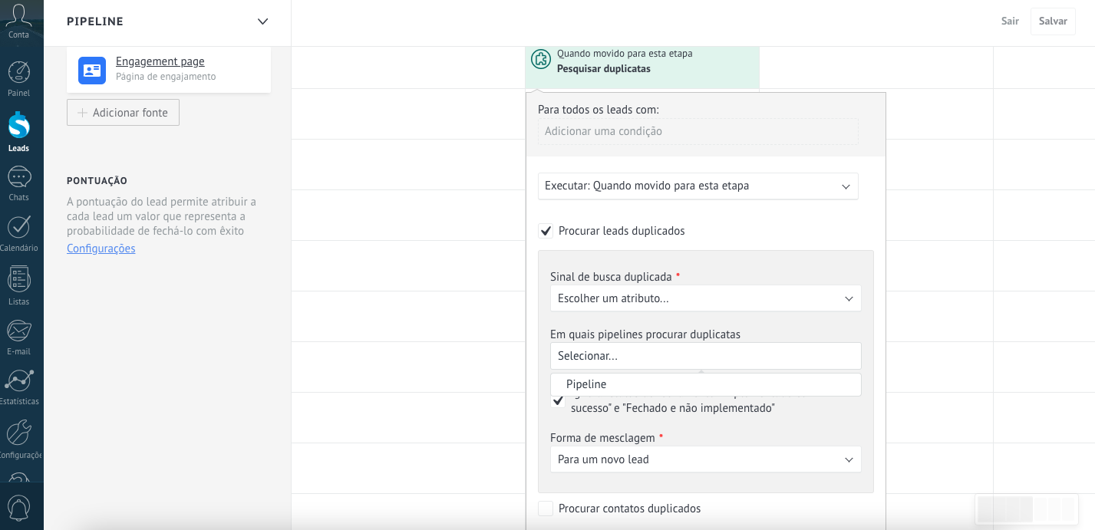This screenshot has width=1095, height=530.
Task: Open the E-mail icon in sidebar
Action: pos(18,331)
